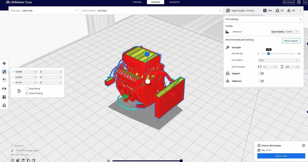Click the UltiMaker Cura logo
This screenshot has height=162, width=308.
(x=18, y=2)
